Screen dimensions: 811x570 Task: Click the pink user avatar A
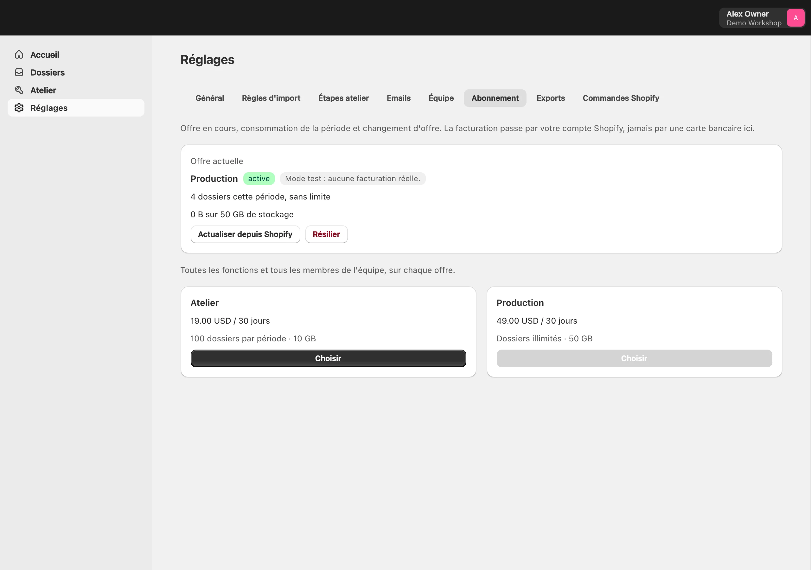pos(795,18)
